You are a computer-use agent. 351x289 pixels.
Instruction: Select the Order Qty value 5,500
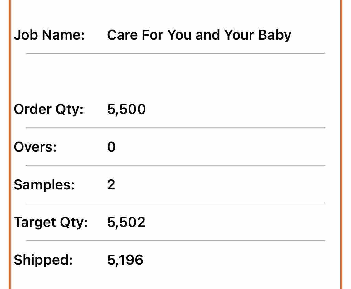pos(126,110)
